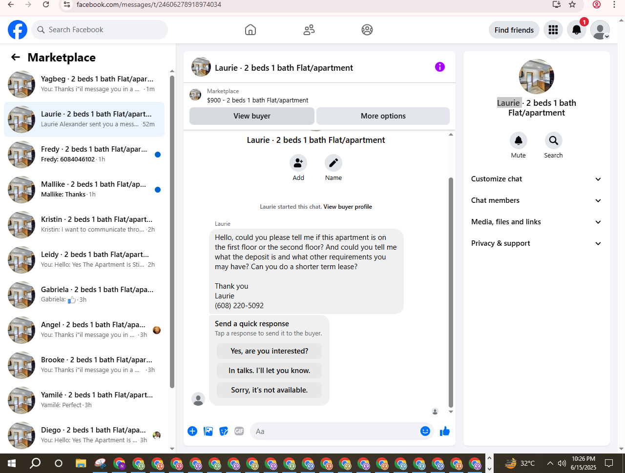Click into the Search Facebook field
Image resolution: width=625 pixels, height=473 pixels.
(100, 30)
